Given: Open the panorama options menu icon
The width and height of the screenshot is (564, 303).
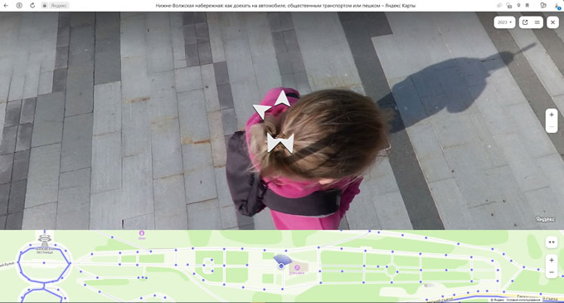Looking at the screenshot, I should coord(537,22).
